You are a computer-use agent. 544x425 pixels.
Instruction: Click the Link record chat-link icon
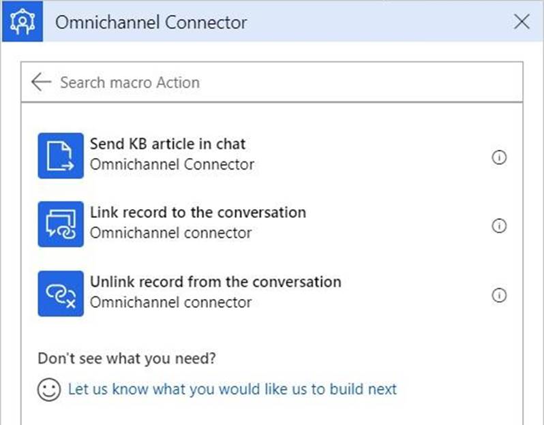(61, 225)
